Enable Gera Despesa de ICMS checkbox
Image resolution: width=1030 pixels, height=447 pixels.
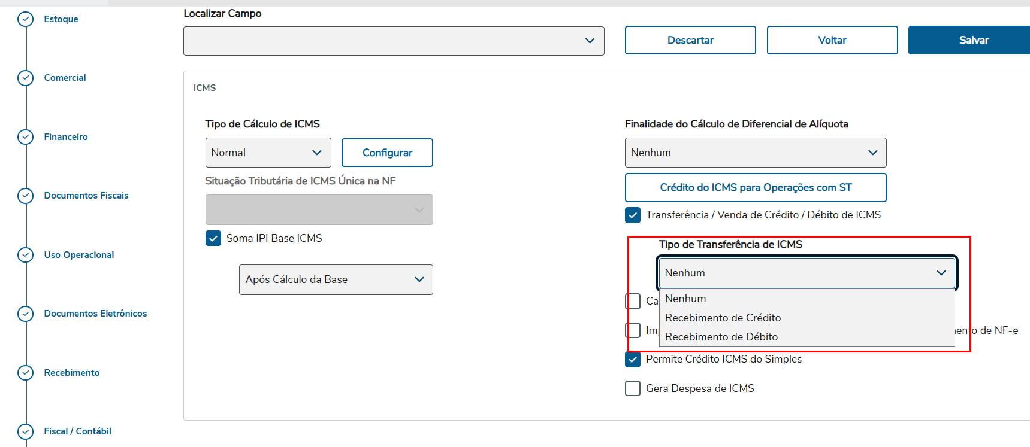pos(633,388)
